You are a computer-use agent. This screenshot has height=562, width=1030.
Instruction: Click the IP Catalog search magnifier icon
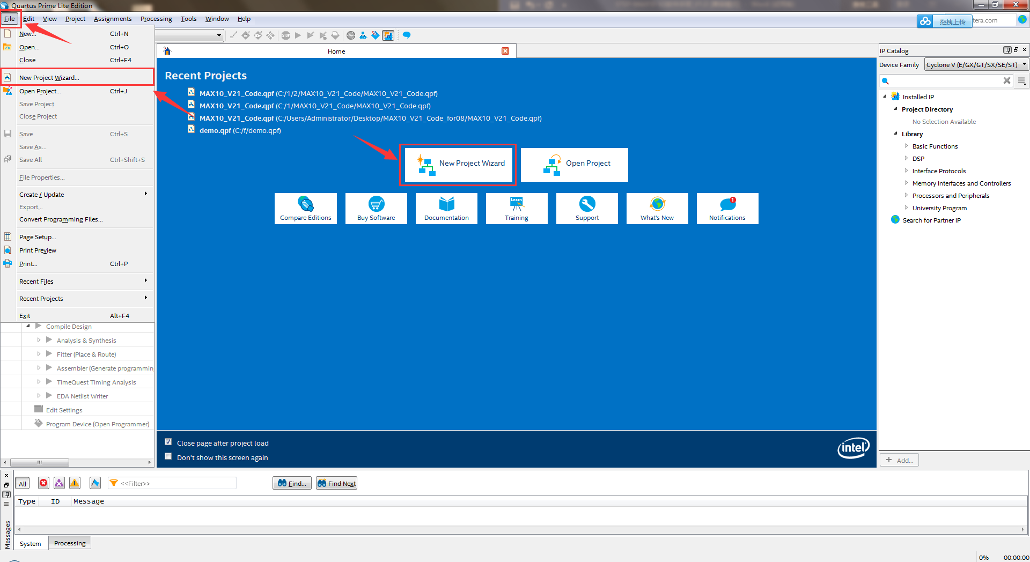pyautogui.click(x=886, y=81)
